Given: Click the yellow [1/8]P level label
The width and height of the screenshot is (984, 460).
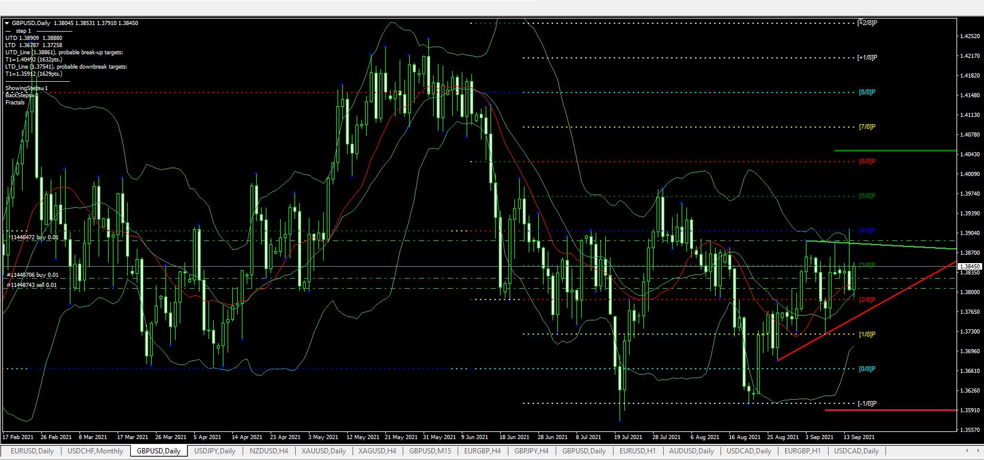Looking at the screenshot, I should point(867,335).
